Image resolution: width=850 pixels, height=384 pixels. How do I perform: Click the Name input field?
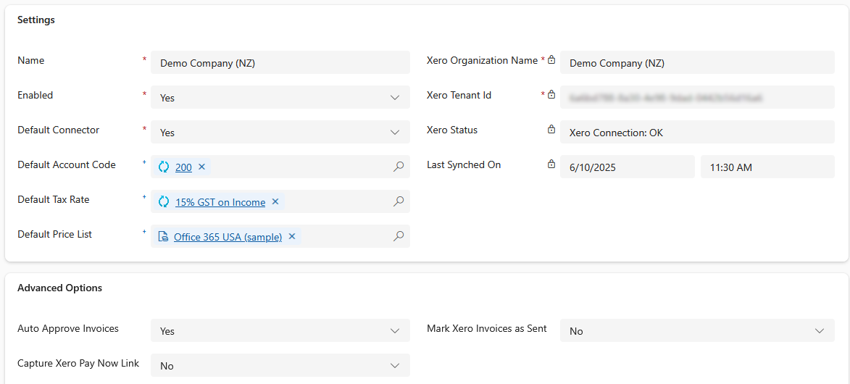[x=280, y=63]
